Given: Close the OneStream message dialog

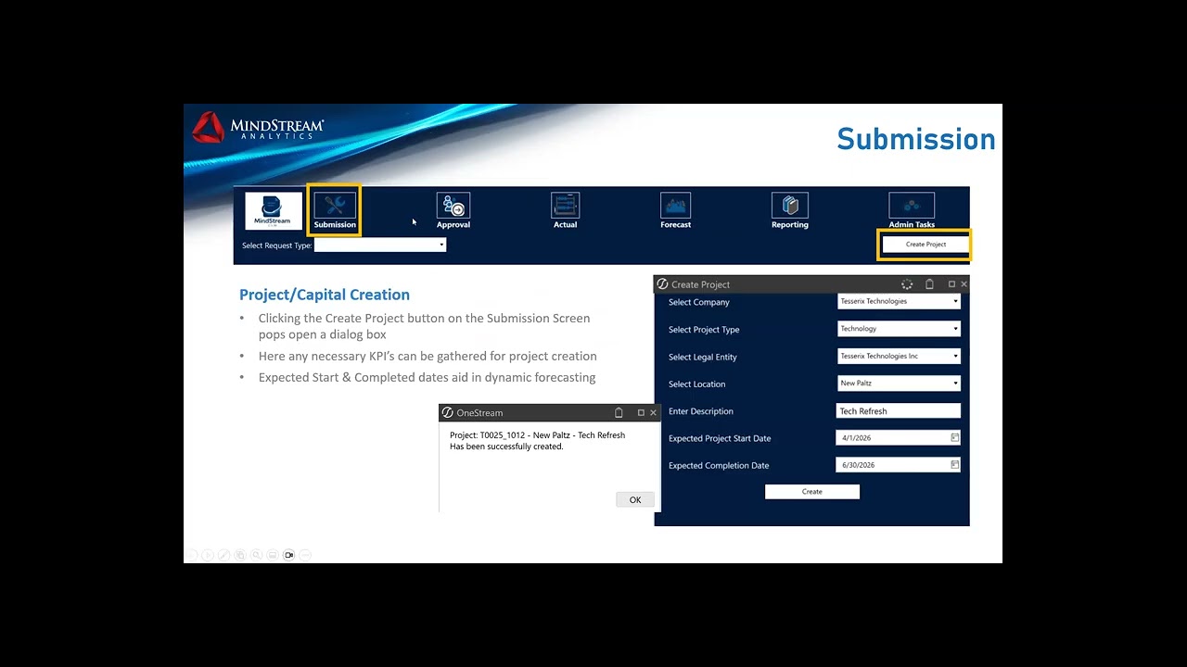Looking at the screenshot, I should 653,412.
